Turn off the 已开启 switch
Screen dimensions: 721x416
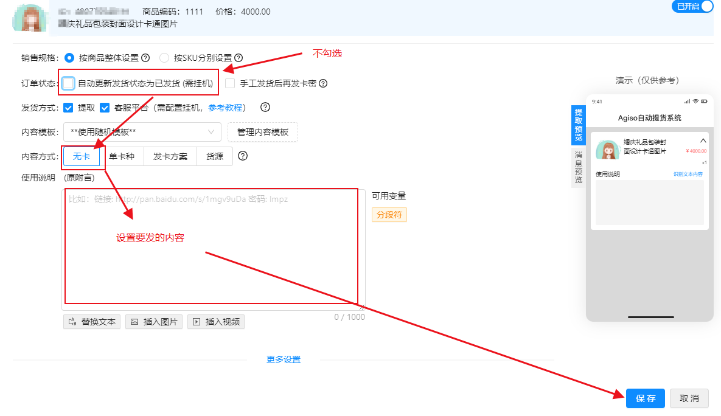coord(692,7)
